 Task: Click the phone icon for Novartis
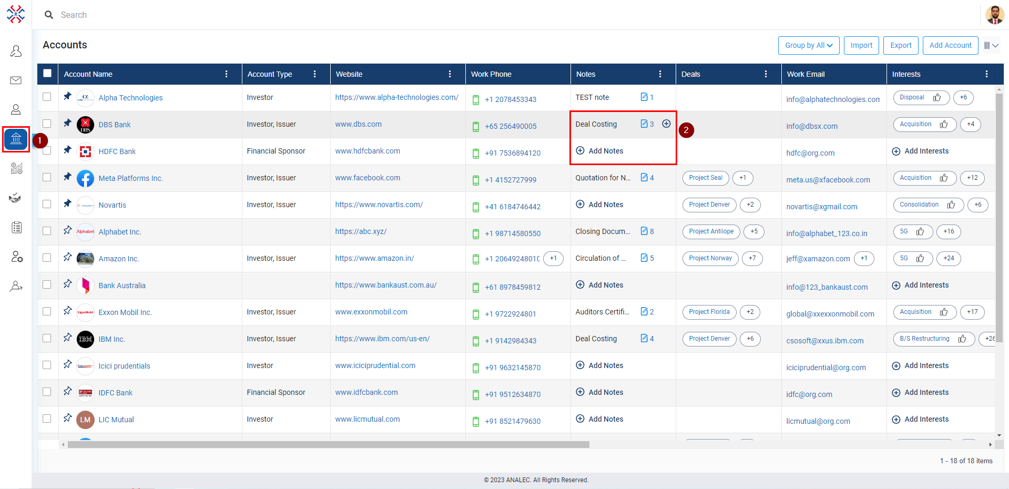476,207
